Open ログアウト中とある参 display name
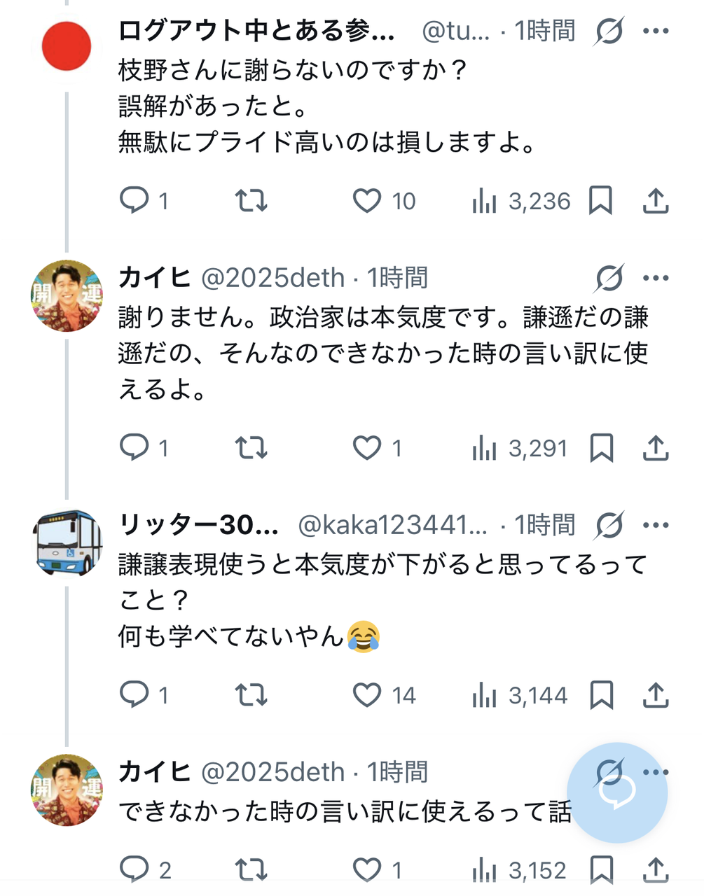 point(256,31)
